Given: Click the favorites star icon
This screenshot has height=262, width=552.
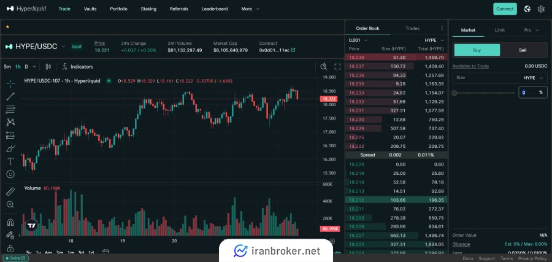Looking at the screenshot, I should tap(7, 27).
